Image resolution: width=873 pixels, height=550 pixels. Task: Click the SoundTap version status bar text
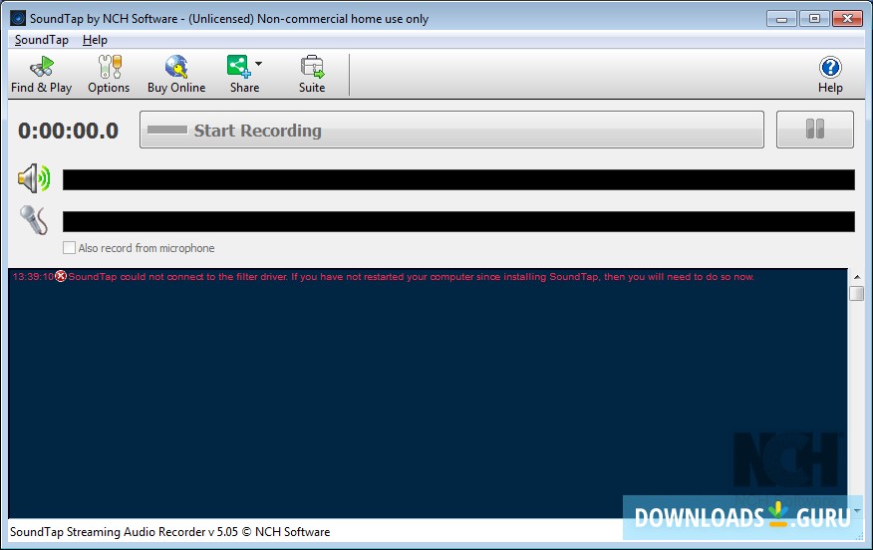pos(169,532)
